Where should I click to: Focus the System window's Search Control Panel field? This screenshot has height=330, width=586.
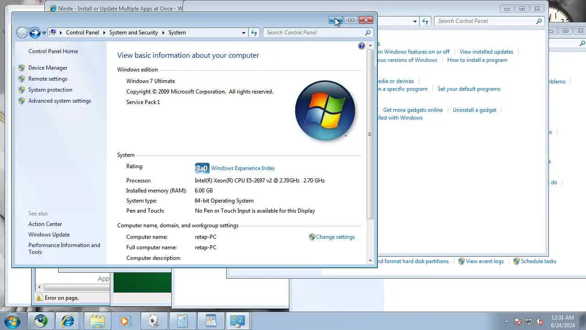pos(314,33)
